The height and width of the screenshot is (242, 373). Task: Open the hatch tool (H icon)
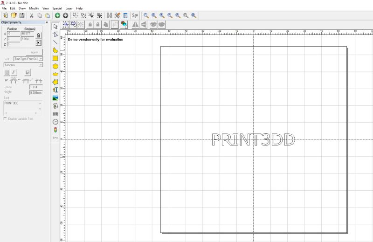(110, 15)
